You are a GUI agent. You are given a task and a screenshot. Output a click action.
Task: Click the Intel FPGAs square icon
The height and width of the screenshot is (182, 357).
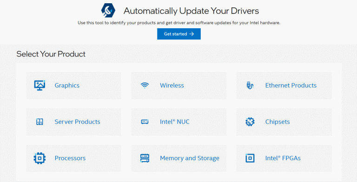[x=250, y=158]
